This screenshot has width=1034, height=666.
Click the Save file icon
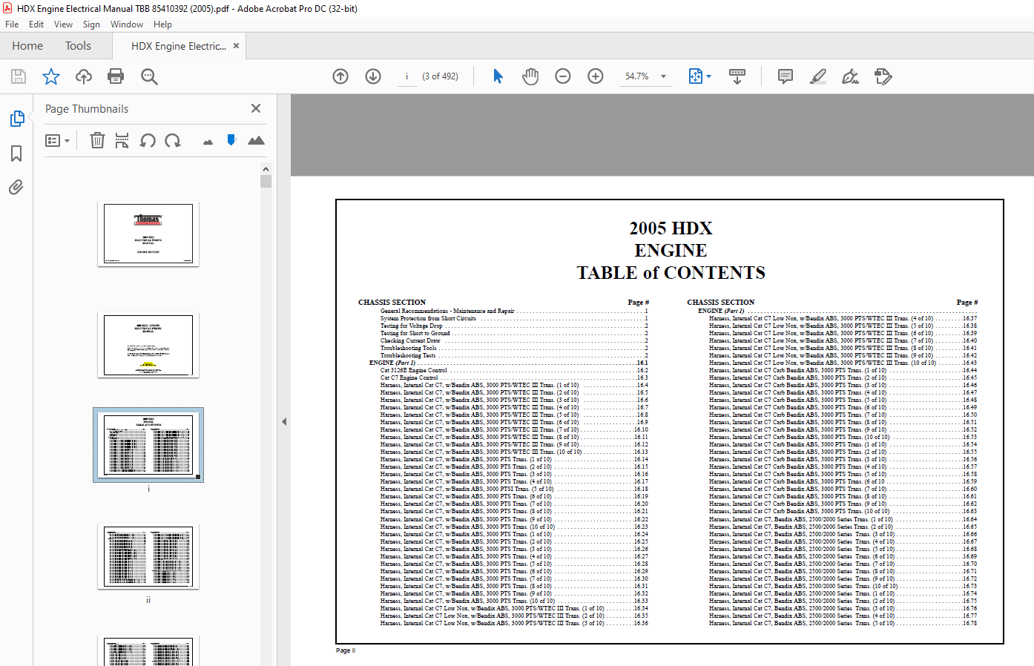pyautogui.click(x=19, y=76)
